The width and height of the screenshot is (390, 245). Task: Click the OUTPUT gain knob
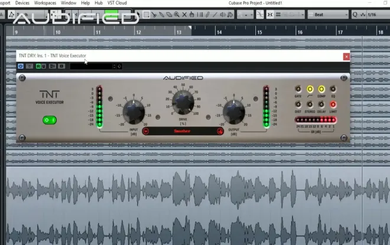click(234, 112)
